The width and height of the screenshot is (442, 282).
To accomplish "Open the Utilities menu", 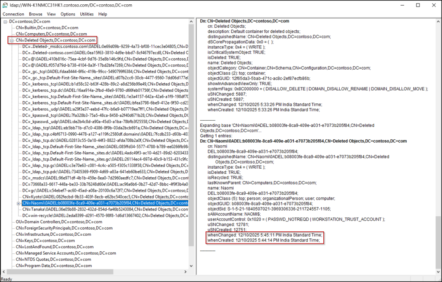I will (86, 14).
